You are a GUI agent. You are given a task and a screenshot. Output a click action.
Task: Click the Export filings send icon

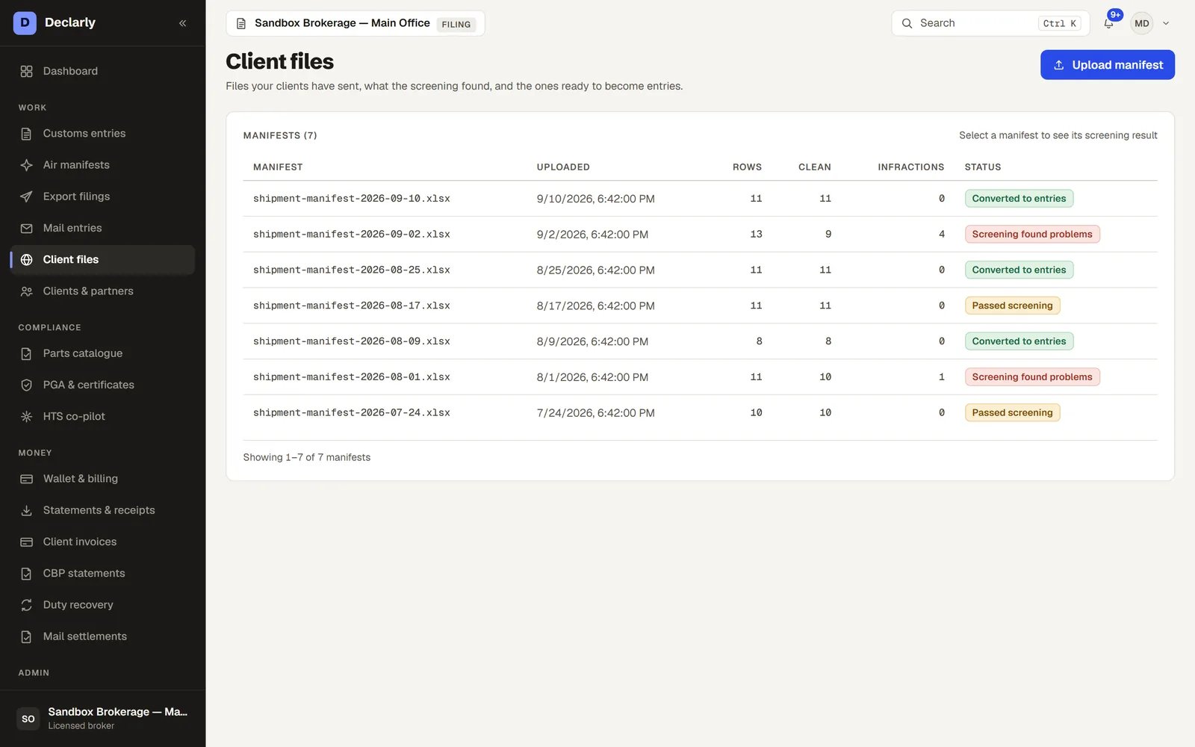tap(27, 196)
